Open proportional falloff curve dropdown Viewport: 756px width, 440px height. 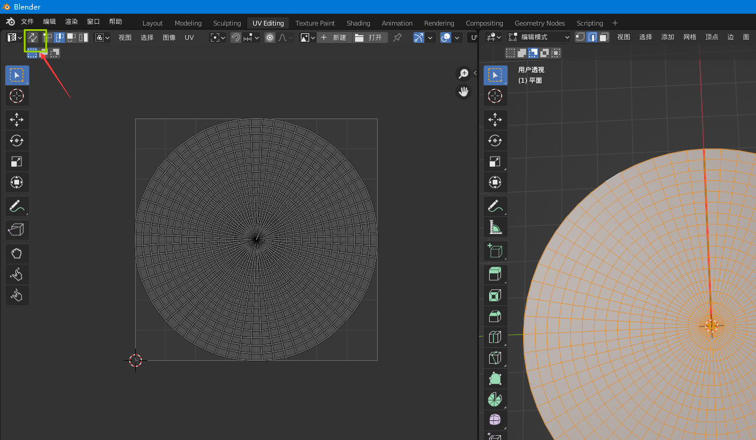(x=286, y=38)
